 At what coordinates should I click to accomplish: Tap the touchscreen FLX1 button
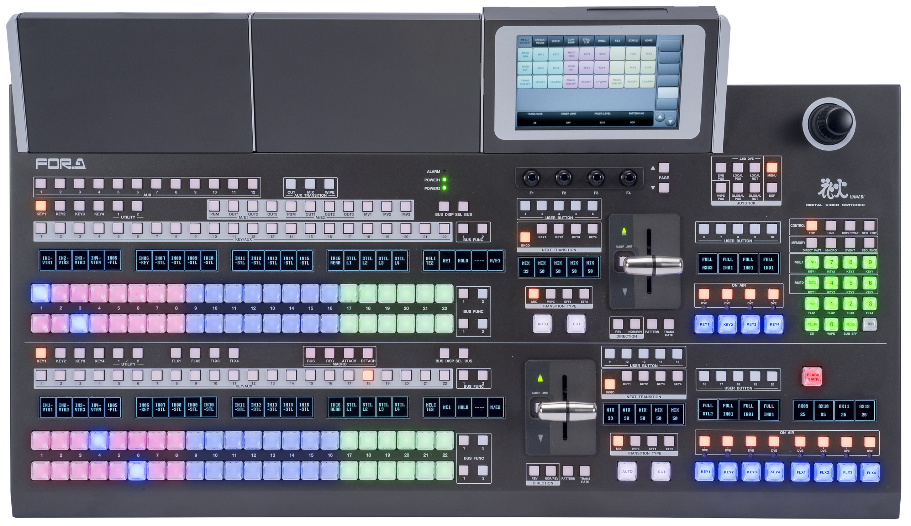tap(633, 54)
